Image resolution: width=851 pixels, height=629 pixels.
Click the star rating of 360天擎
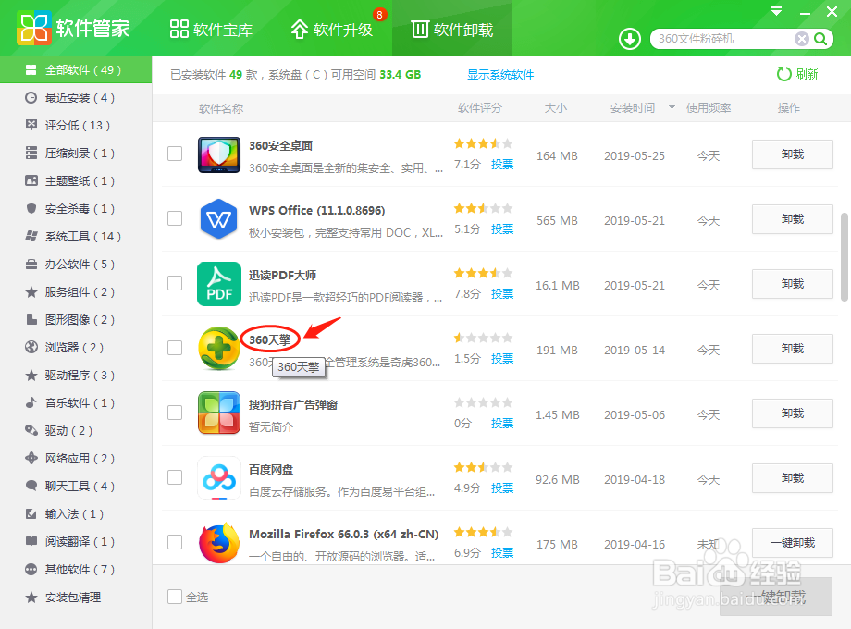click(483, 339)
